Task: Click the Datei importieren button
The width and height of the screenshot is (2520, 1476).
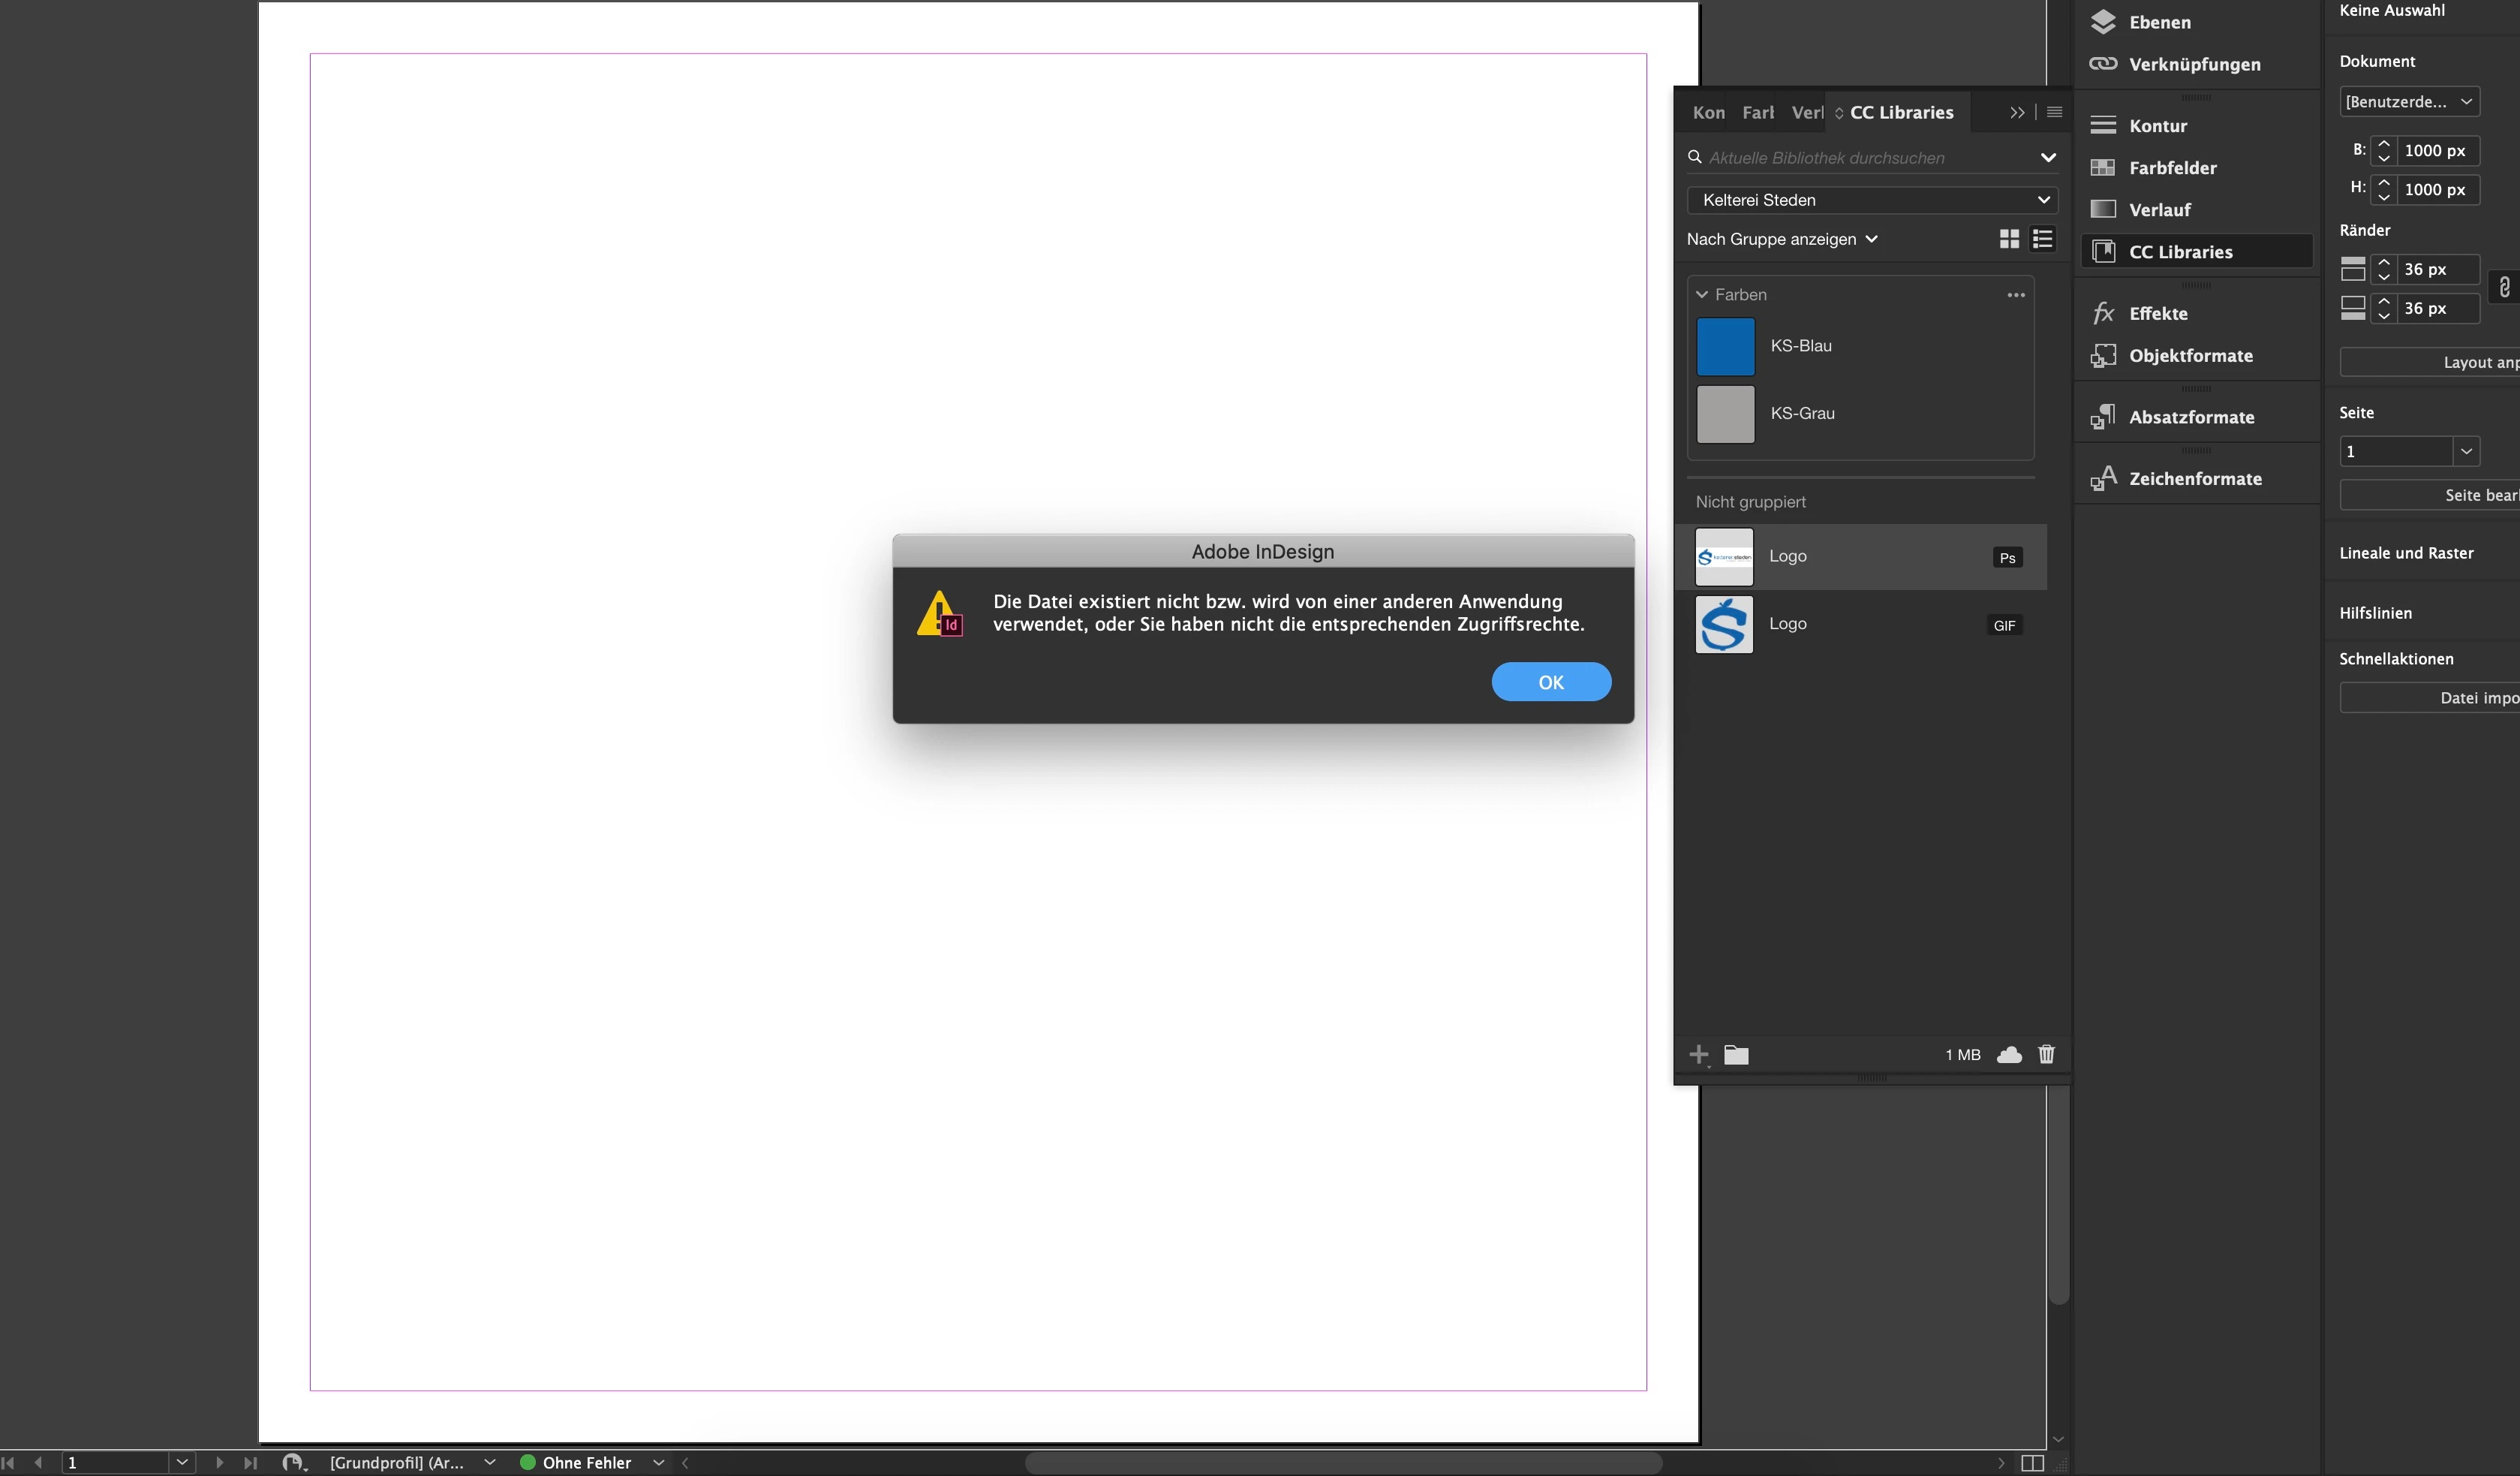Action: [2430, 698]
